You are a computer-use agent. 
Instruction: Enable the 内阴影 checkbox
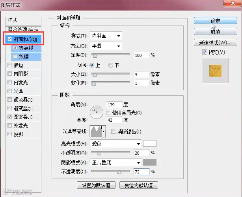pyautogui.click(x=9, y=74)
